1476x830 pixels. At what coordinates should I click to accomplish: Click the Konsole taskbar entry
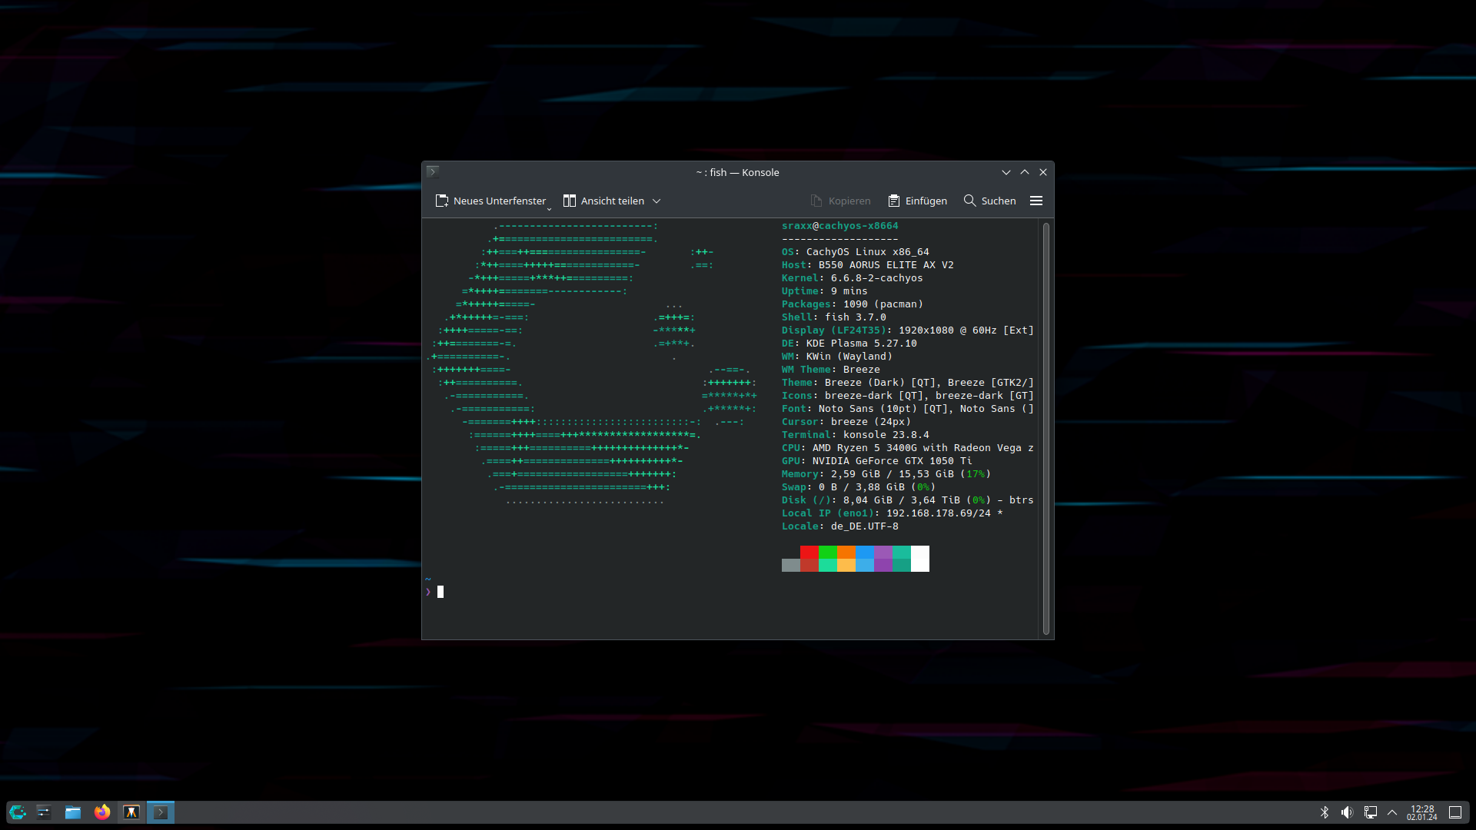[x=161, y=812]
